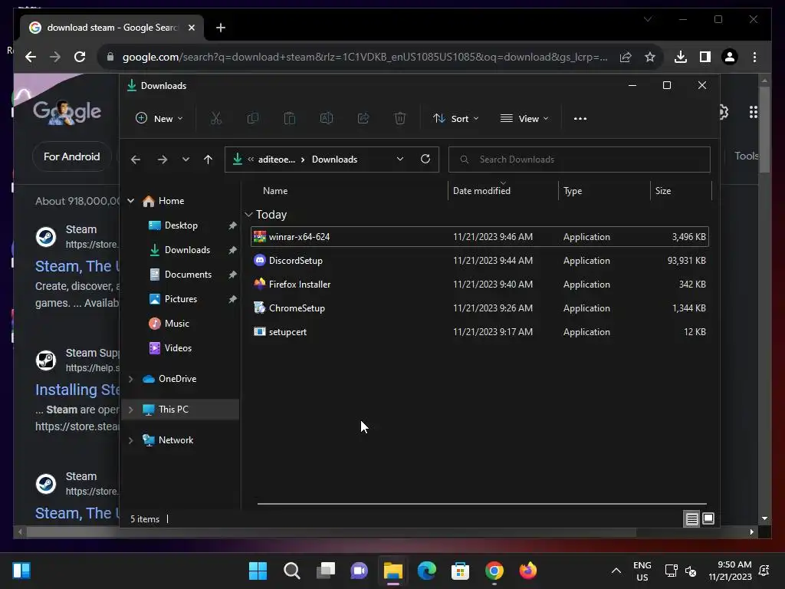
Task: Go back to previous page in Chrome
Action: tap(31, 57)
